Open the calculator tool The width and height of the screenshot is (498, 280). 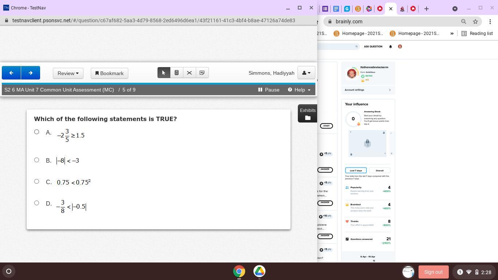click(x=176, y=73)
